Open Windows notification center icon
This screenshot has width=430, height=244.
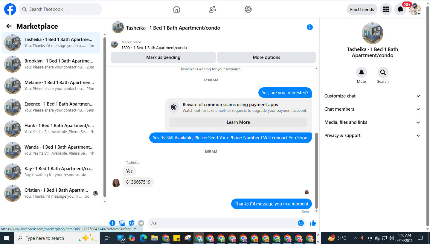(x=420, y=238)
